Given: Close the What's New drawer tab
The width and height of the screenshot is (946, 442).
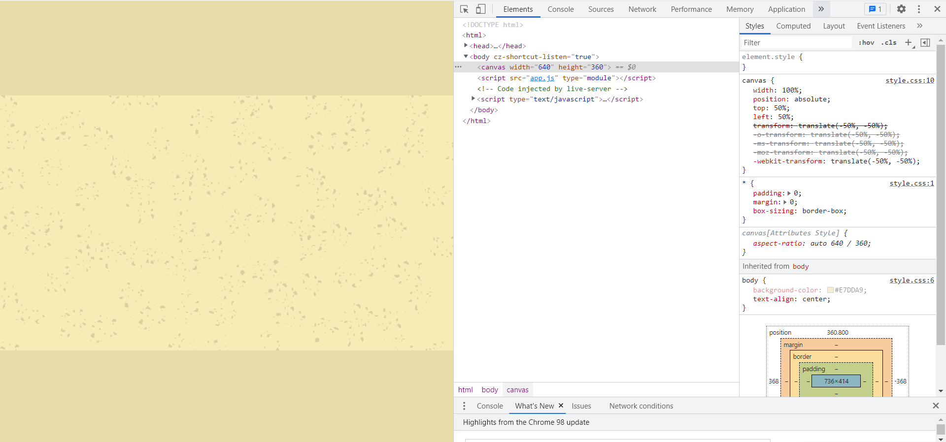Looking at the screenshot, I should point(561,406).
